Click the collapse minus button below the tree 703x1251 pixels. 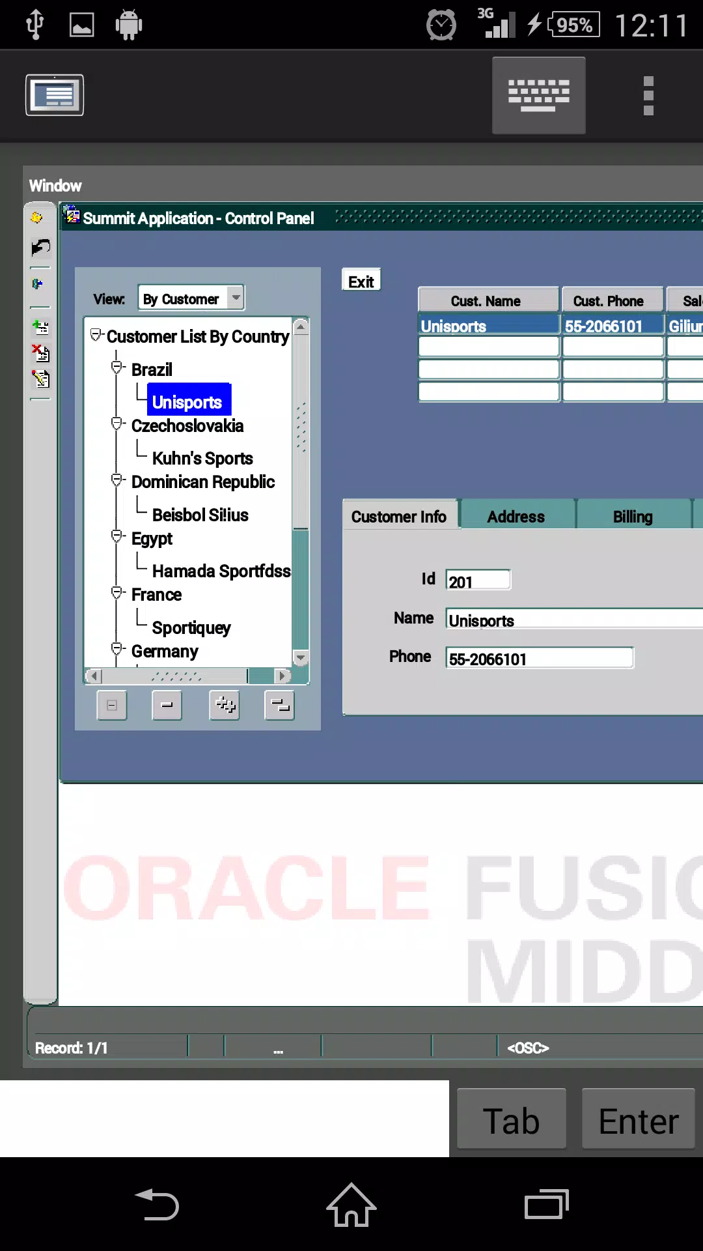click(167, 706)
